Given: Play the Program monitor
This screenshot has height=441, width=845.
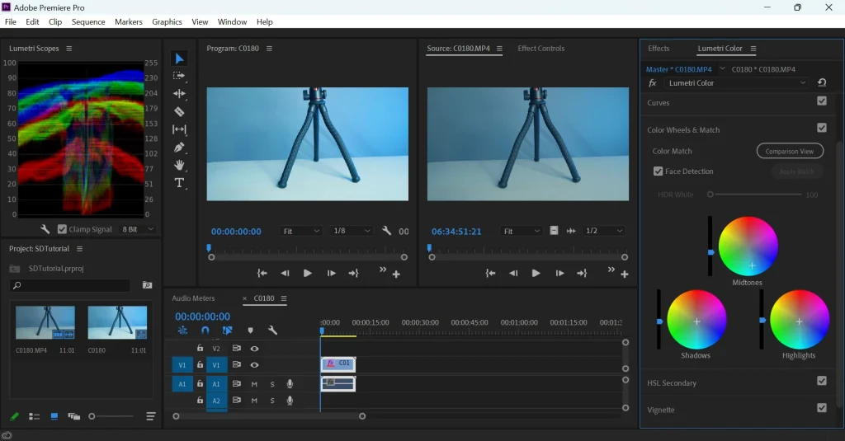Looking at the screenshot, I should coord(307,273).
